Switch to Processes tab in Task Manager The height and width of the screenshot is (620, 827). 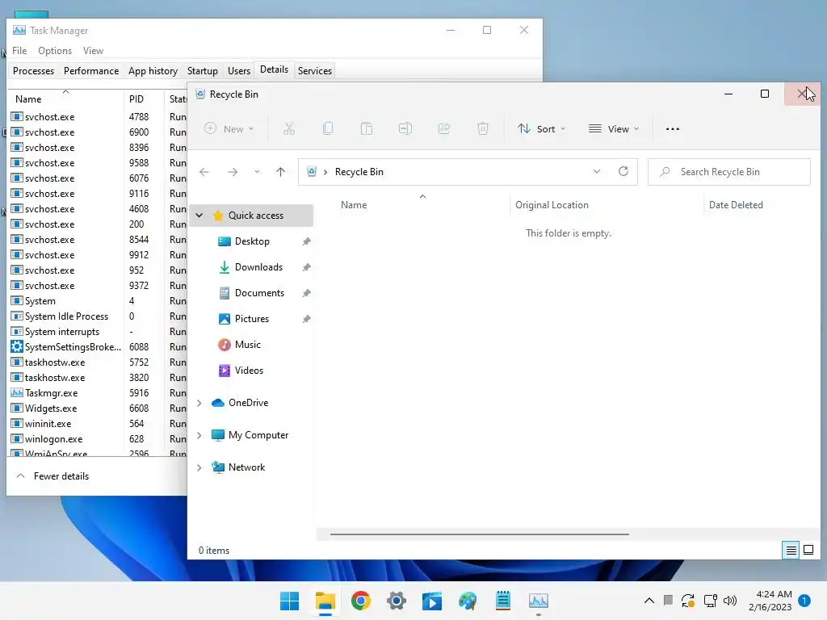(x=33, y=71)
